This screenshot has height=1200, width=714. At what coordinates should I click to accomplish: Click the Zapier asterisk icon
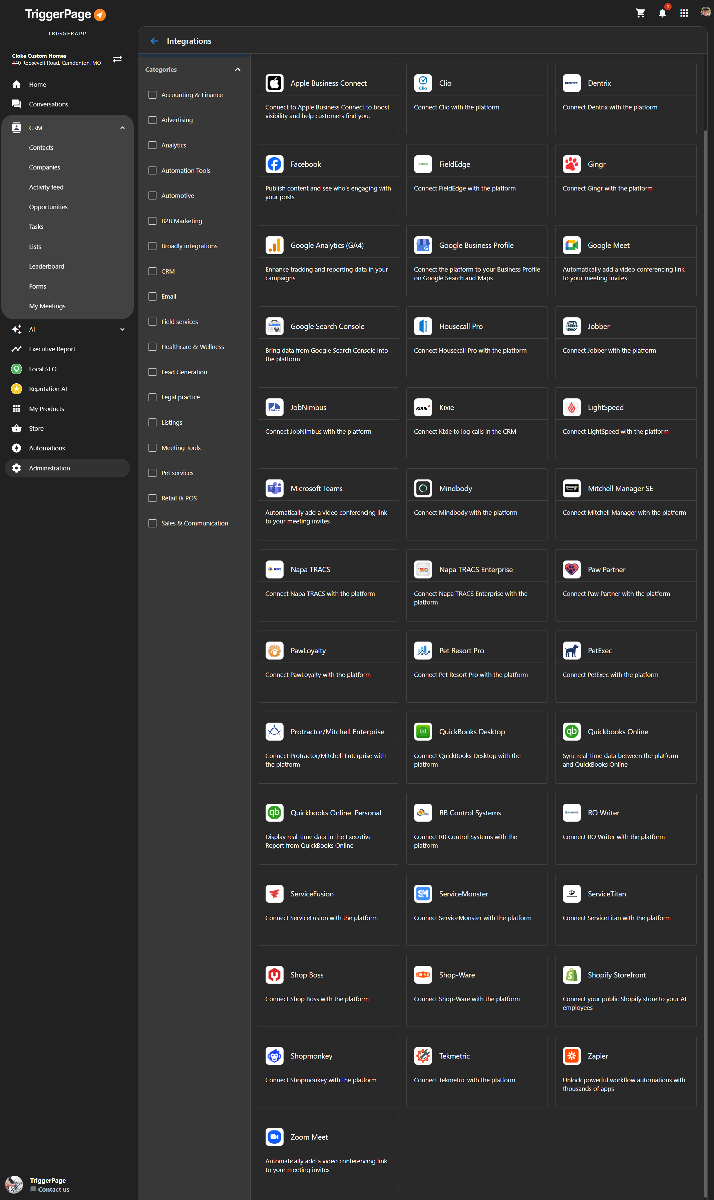click(572, 1056)
